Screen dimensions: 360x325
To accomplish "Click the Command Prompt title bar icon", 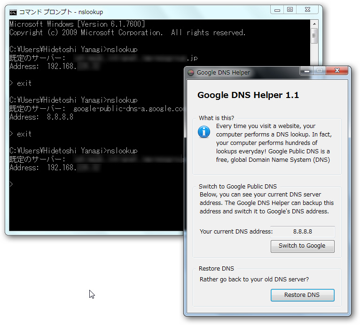I will click(13, 12).
